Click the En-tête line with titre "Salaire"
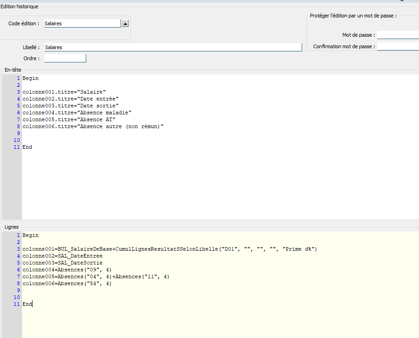Viewport: 419px width, 338px height. point(64,92)
